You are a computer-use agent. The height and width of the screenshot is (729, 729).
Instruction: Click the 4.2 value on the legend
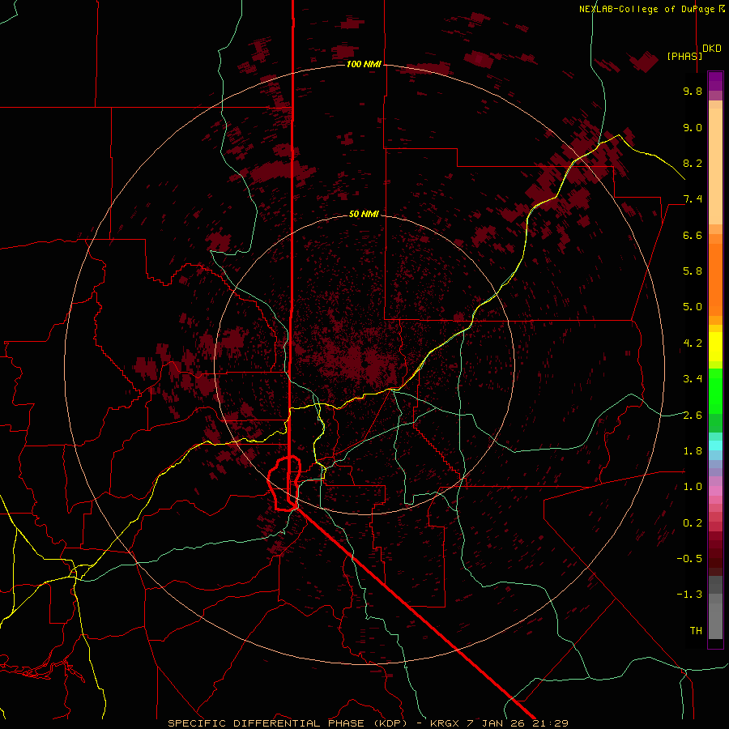[x=693, y=343]
